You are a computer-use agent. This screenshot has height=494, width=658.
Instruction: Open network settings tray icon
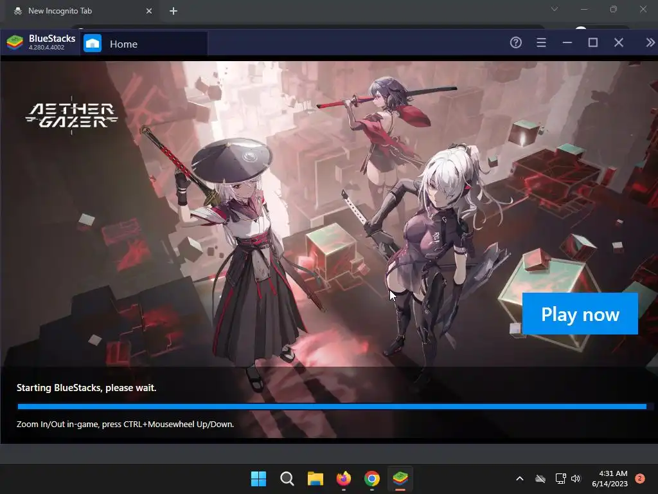pyautogui.click(x=560, y=479)
